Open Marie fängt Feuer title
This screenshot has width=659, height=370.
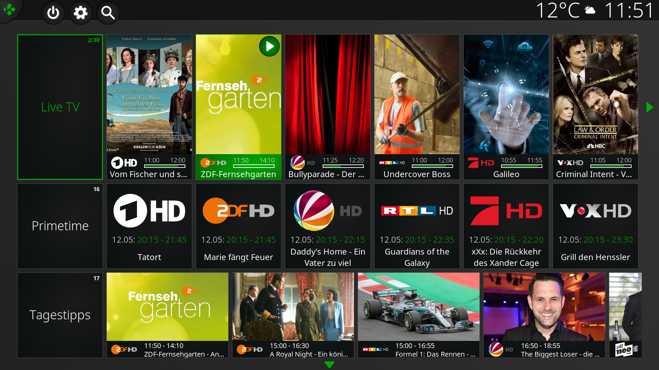(x=239, y=257)
